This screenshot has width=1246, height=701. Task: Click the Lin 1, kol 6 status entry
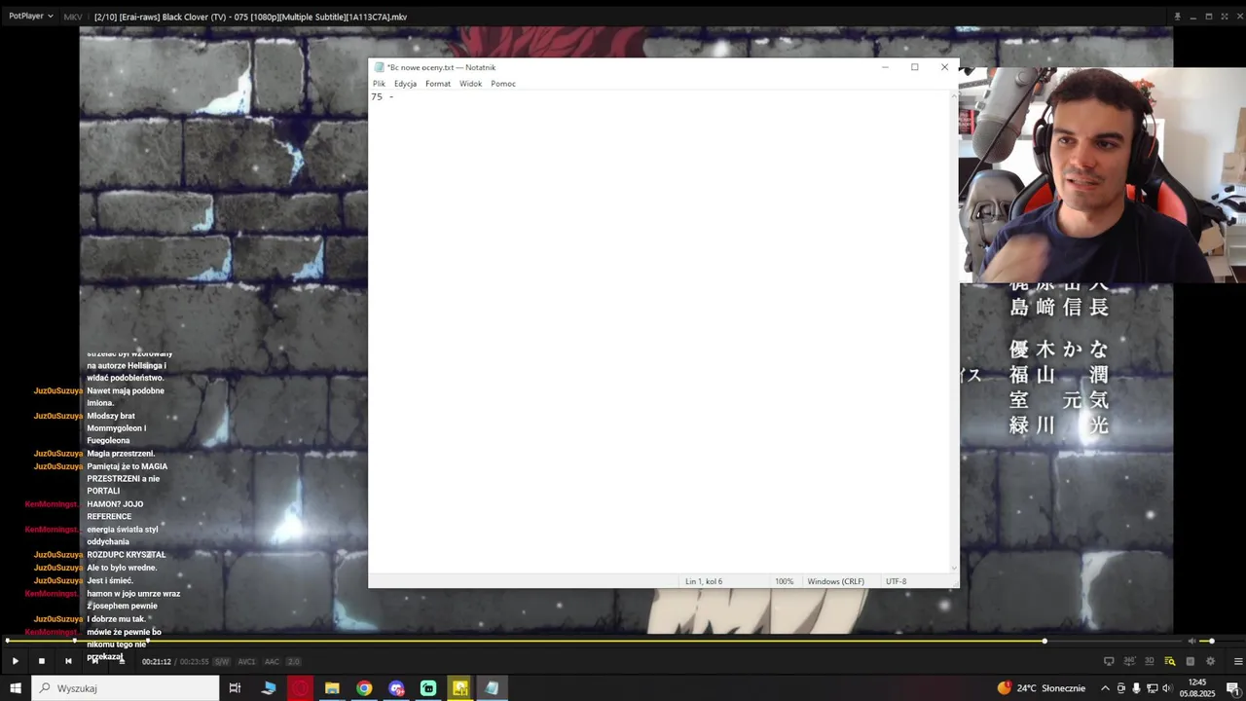point(704,581)
